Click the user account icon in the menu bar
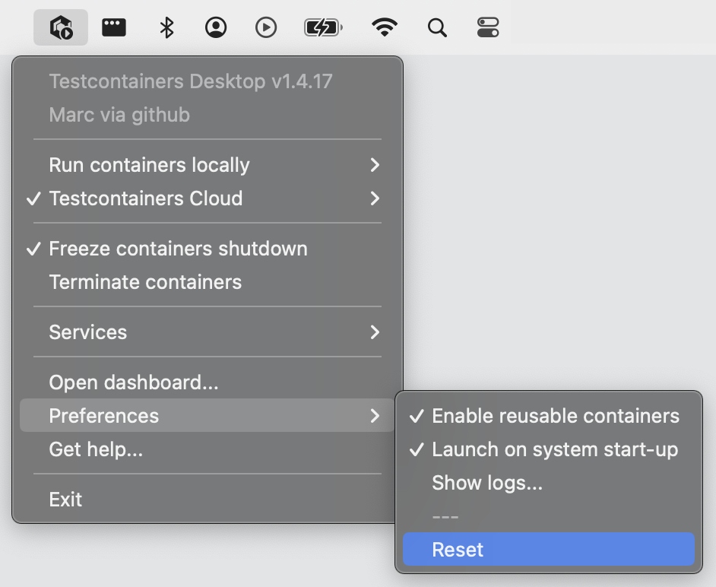This screenshot has height=587, width=716. click(x=216, y=27)
